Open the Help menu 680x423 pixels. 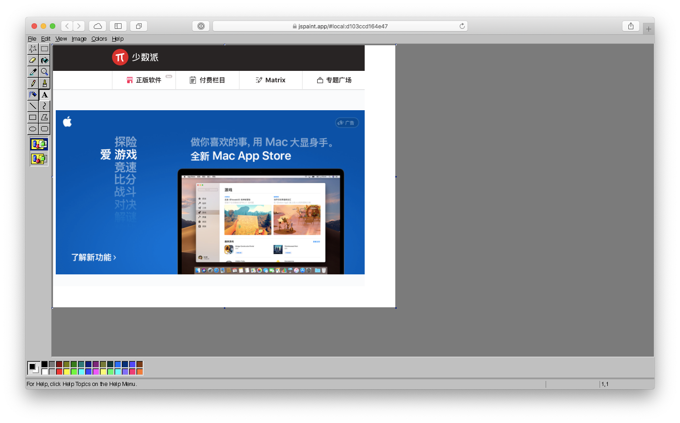(x=118, y=39)
